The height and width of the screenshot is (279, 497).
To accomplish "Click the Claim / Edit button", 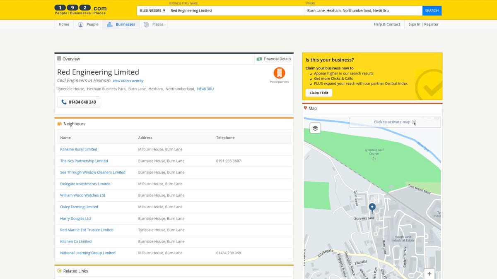I will point(319,93).
